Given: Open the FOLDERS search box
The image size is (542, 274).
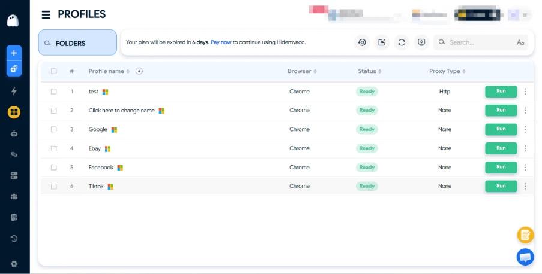Looking at the screenshot, I should point(77,42).
